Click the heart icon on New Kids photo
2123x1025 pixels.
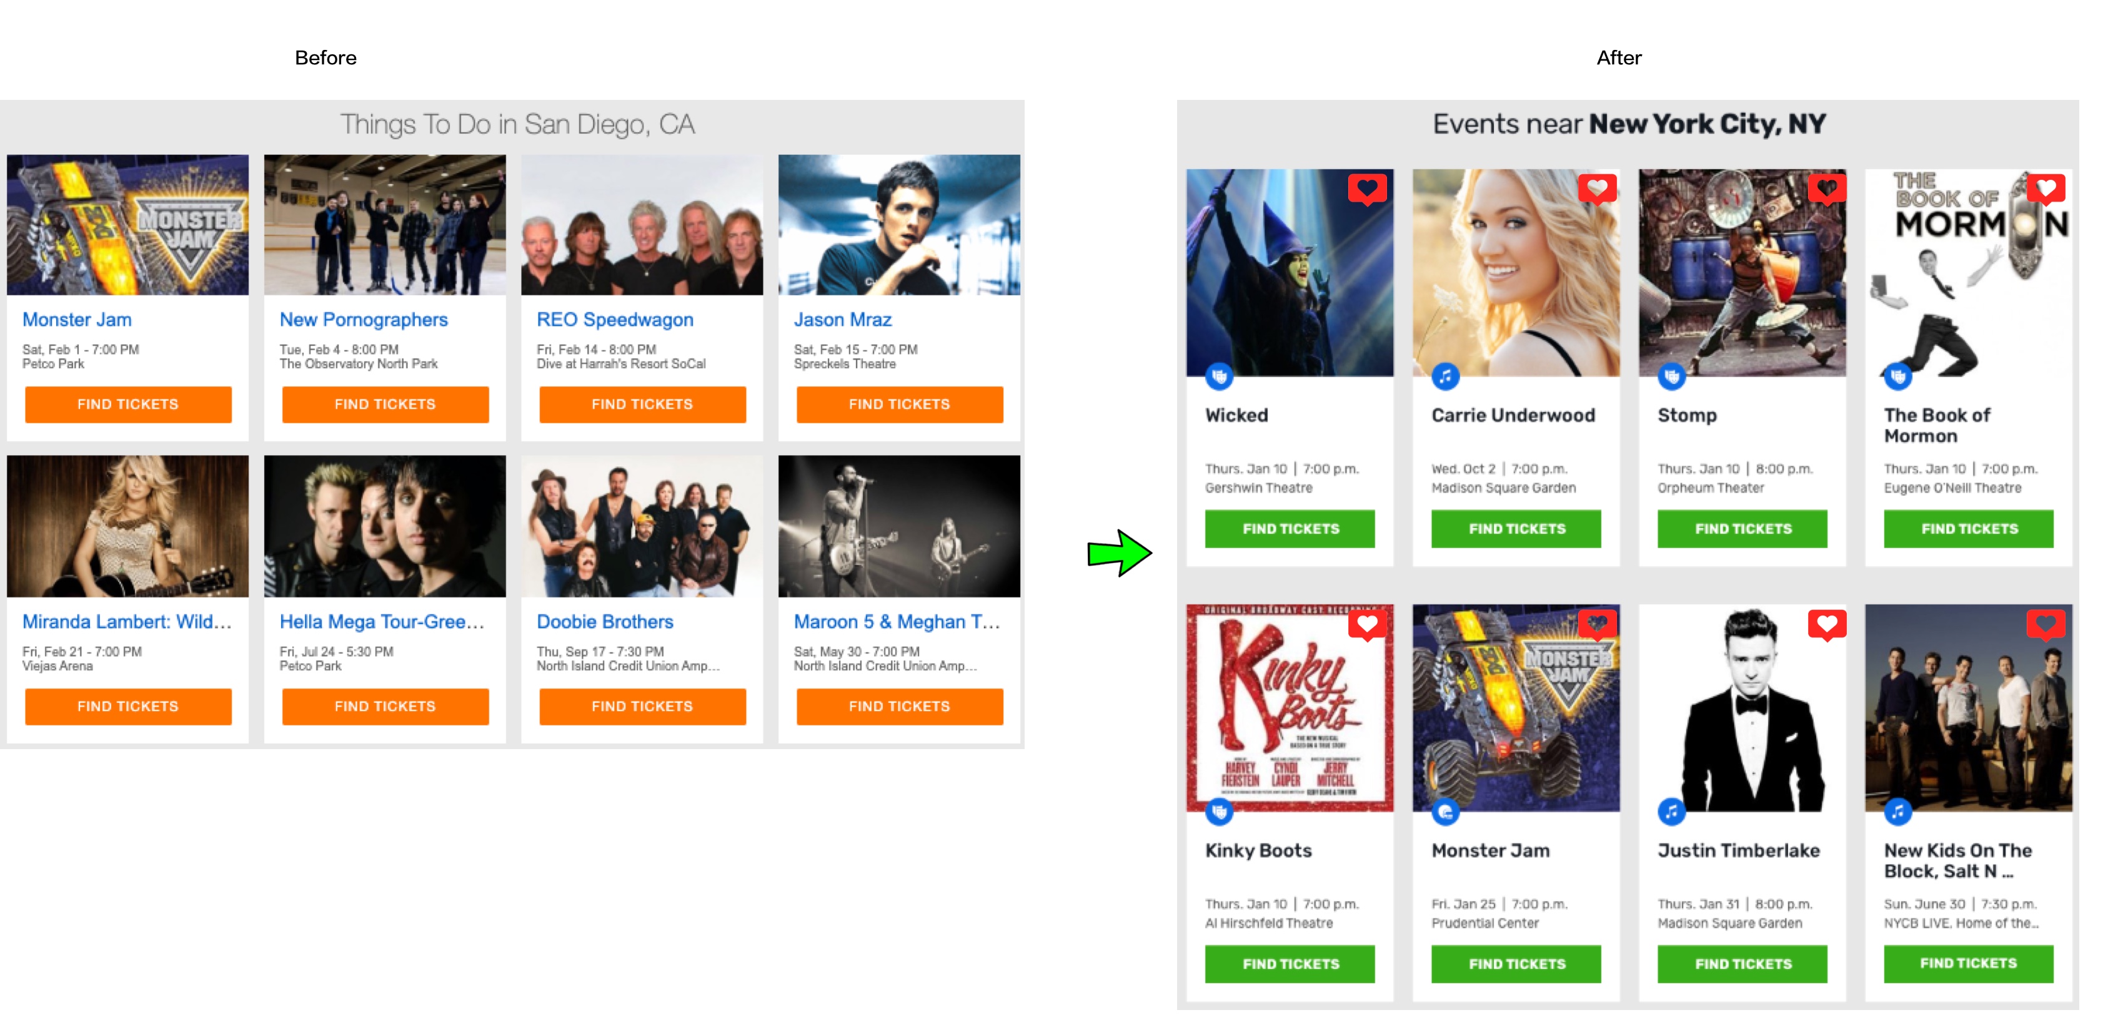[2046, 625]
